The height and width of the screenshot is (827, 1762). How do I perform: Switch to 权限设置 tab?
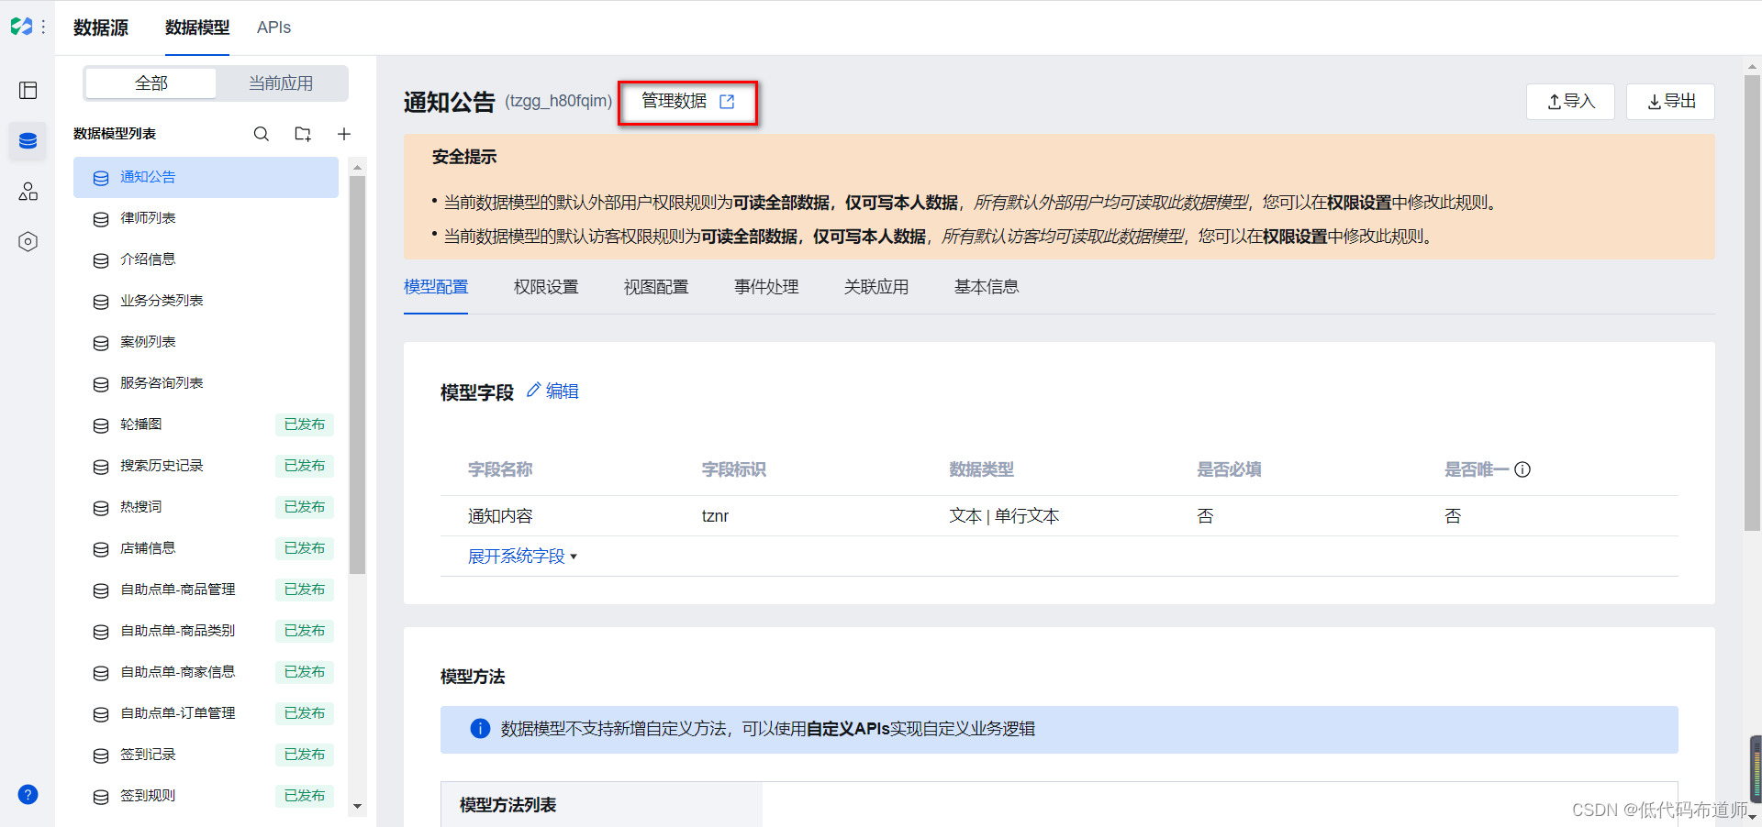click(546, 287)
